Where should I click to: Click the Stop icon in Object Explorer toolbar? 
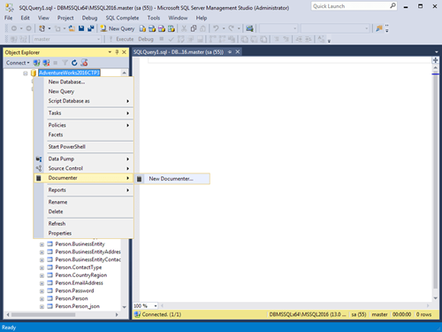coord(56,63)
